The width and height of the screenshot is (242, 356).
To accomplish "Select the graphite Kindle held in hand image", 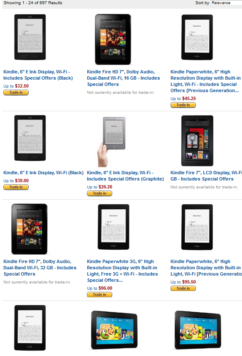I will [x=111, y=142].
